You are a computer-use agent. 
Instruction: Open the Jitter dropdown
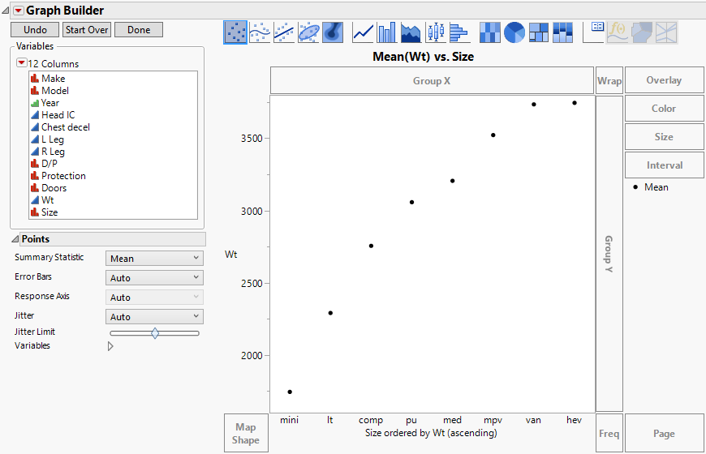(154, 317)
